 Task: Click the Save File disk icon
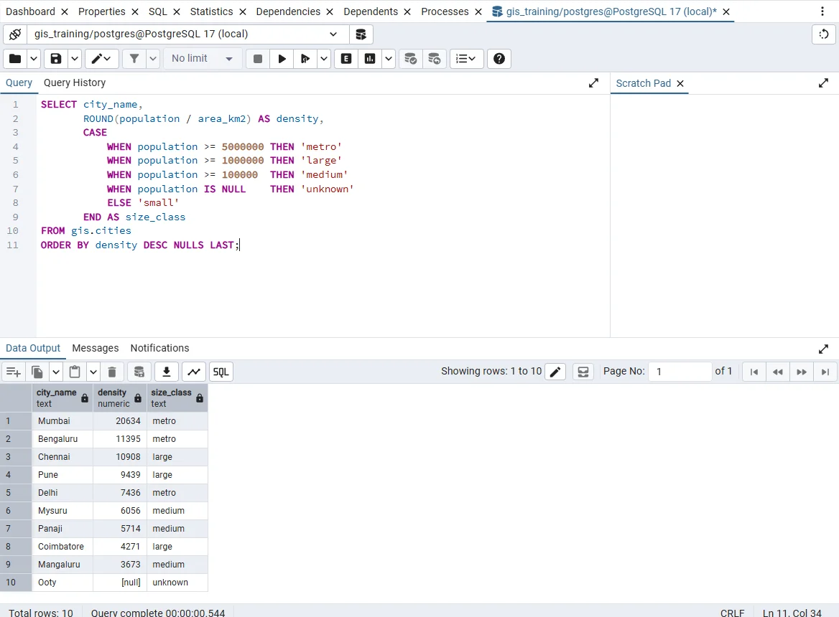coord(55,59)
